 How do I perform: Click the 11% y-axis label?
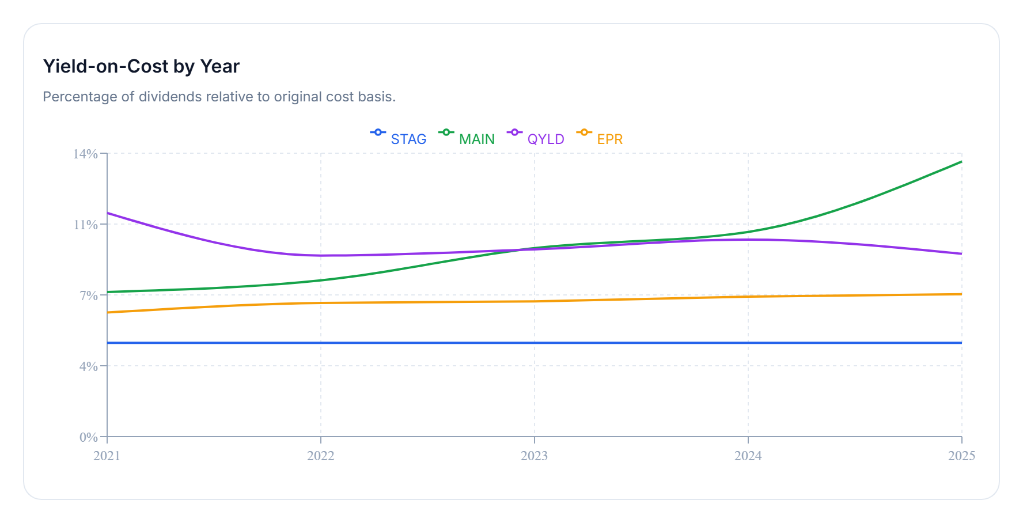[85, 225]
